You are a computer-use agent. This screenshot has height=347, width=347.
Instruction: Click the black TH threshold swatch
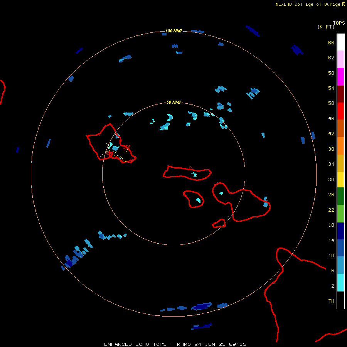(x=340, y=300)
